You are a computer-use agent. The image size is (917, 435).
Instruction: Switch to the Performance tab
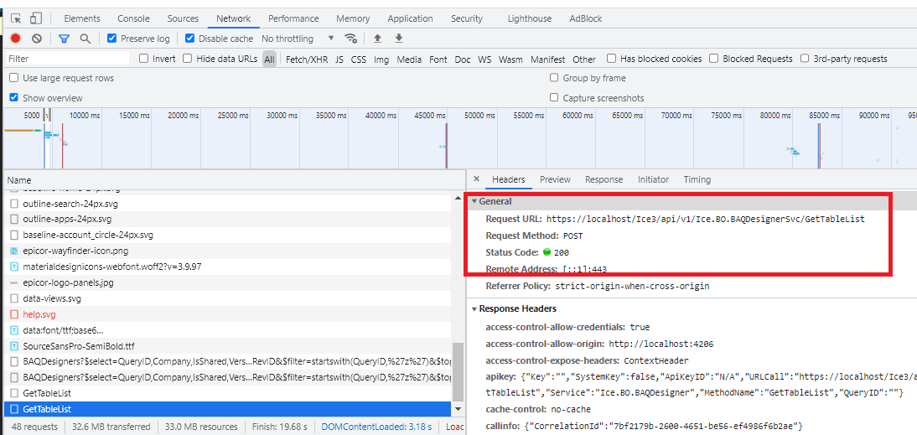pos(293,18)
